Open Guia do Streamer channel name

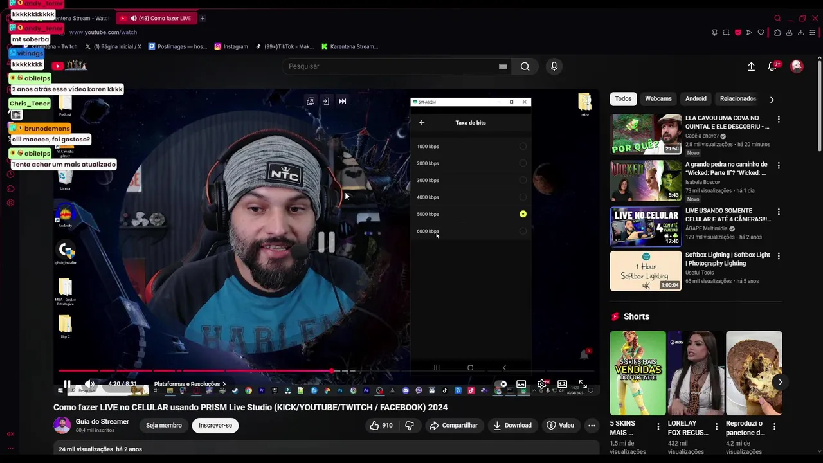point(102,422)
